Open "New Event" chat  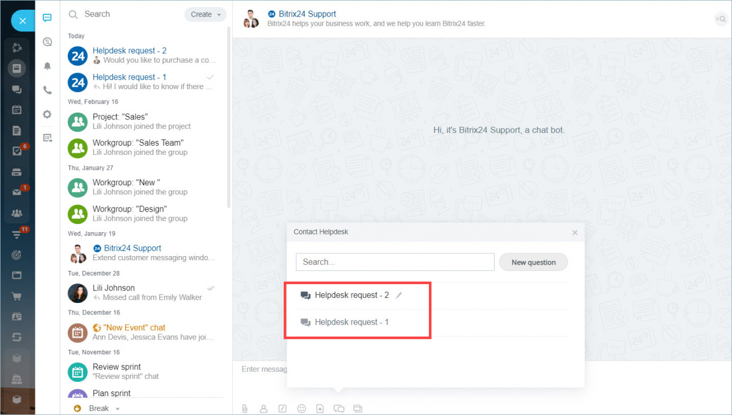click(x=144, y=332)
